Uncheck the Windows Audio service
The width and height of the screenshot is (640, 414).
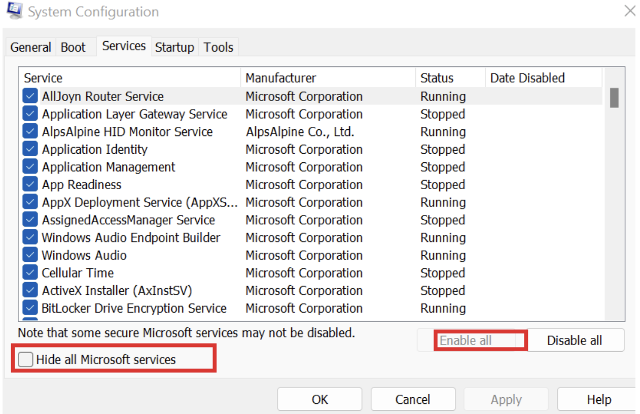click(x=29, y=255)
